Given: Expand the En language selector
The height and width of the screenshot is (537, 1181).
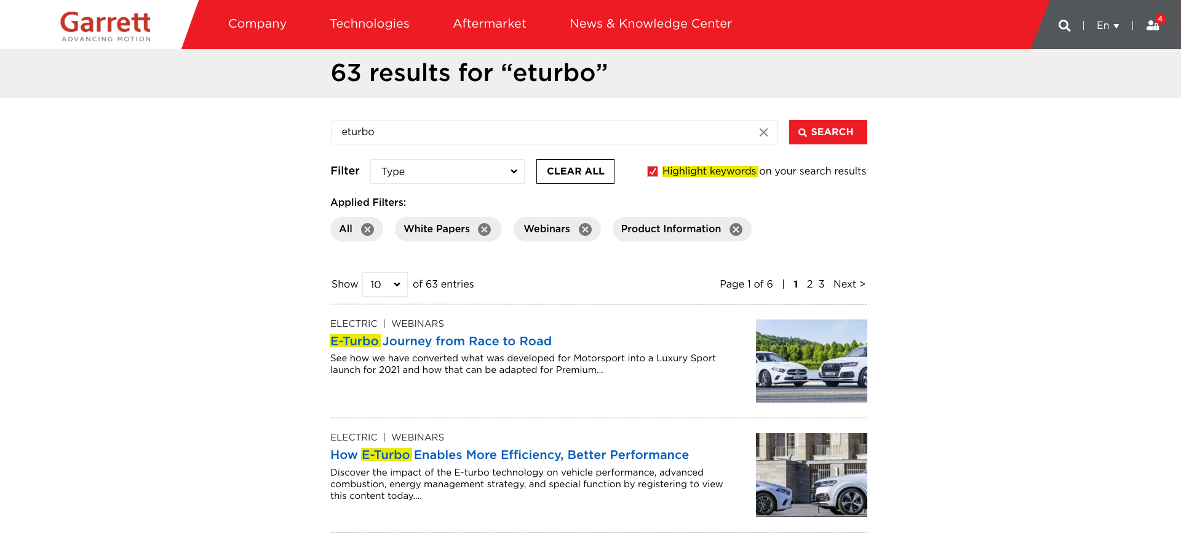Looking at the screenshot, I should click(x=1108, y=25).
